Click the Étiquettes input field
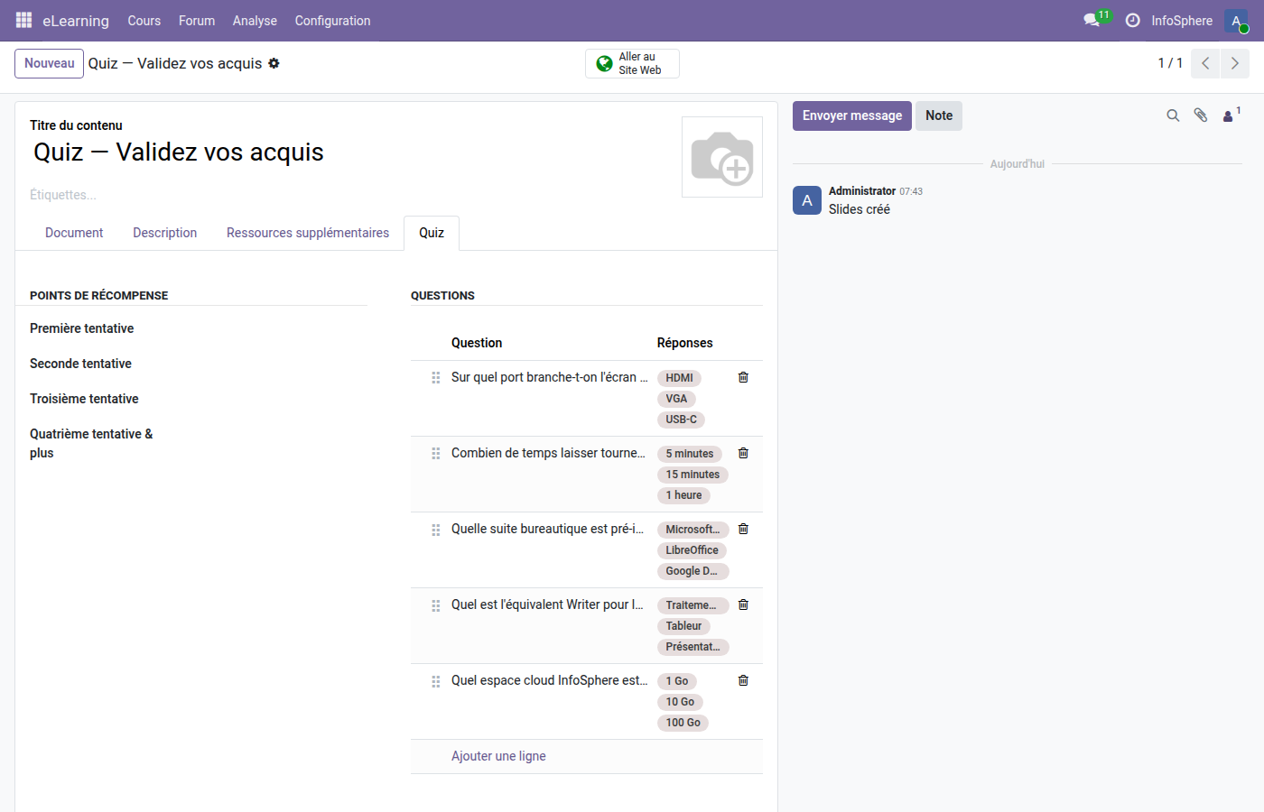Screen dimensions: 1264x812 62,195
